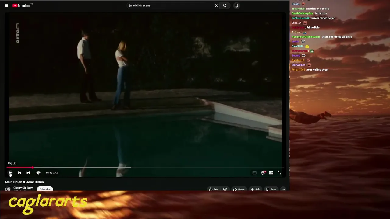This screenshot has width=390, height=219.
Task: Open the YouTube hamburger guide menu
Action: pos(6,5)
